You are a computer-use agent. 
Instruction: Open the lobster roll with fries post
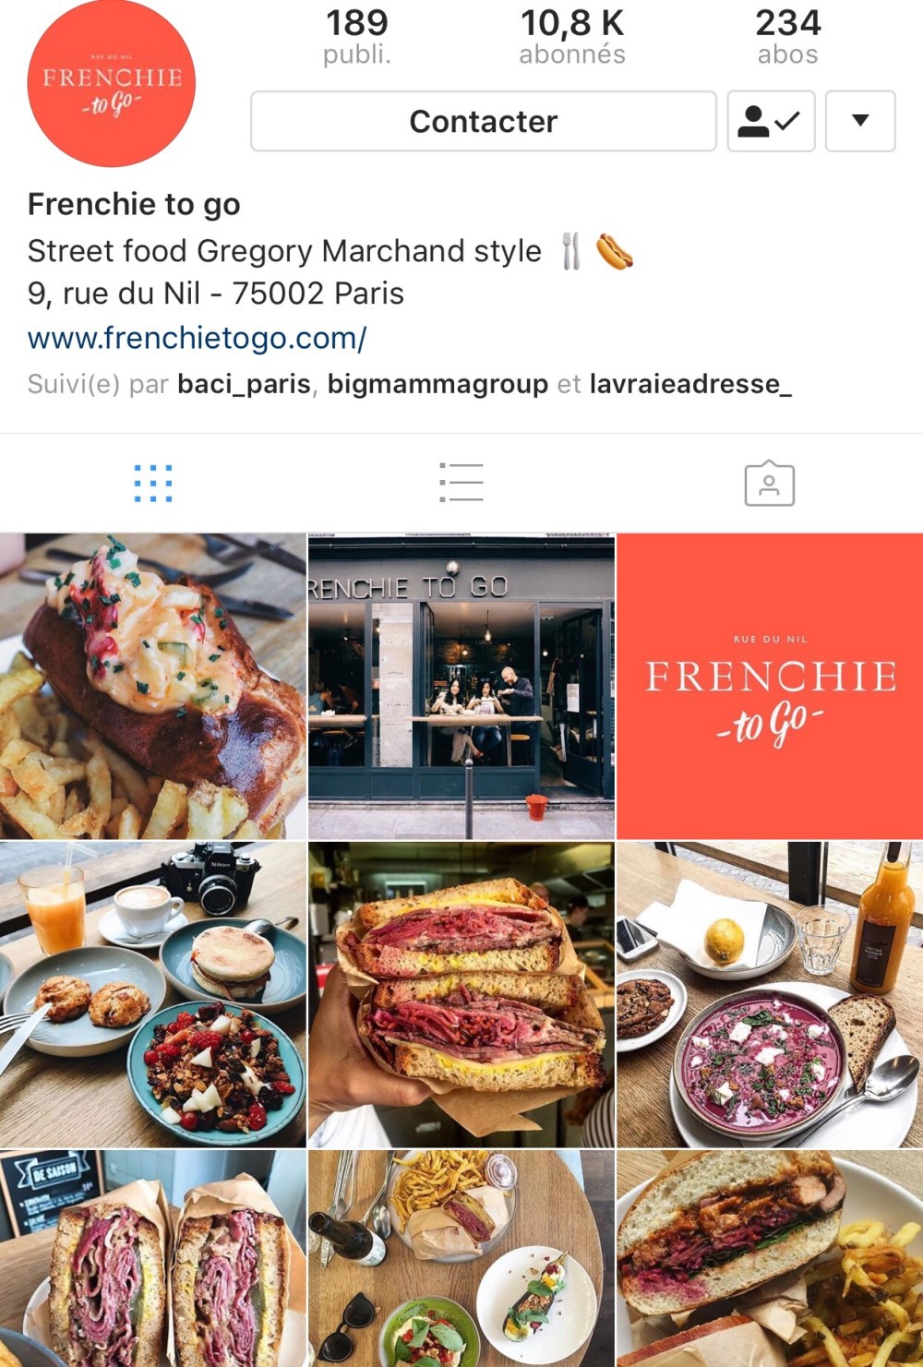(152, 686)
